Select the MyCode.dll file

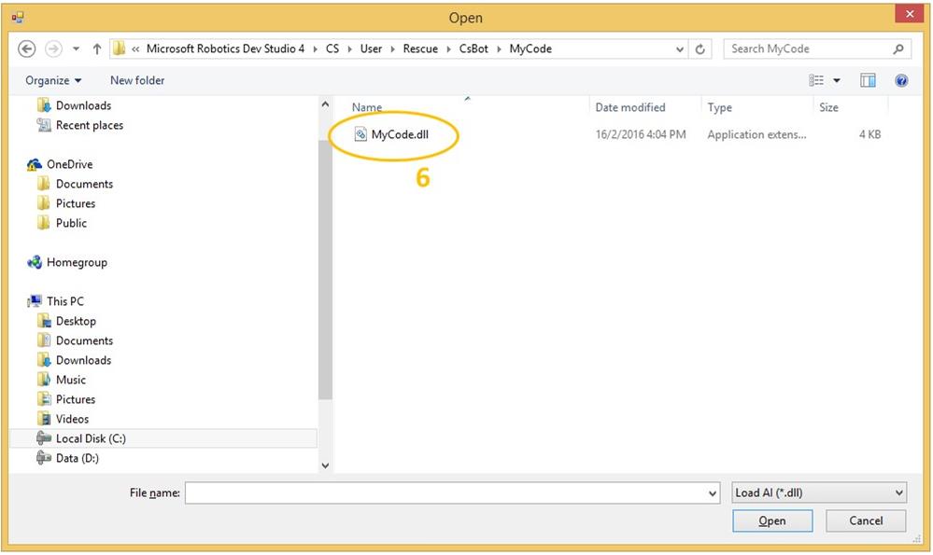click(x=400, y=134)
